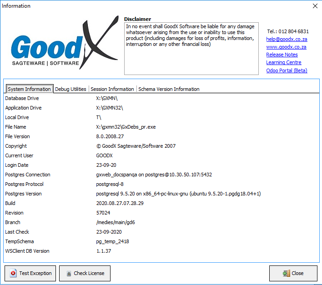Image resolution: width=322 pixels, height=285 pixels.
Task: Click the Local Drive value T\
Action: click(99, 117)
